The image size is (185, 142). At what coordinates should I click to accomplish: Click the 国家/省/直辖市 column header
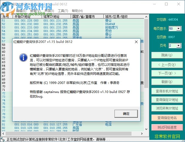pyautogui.click(x=87, y=17)
